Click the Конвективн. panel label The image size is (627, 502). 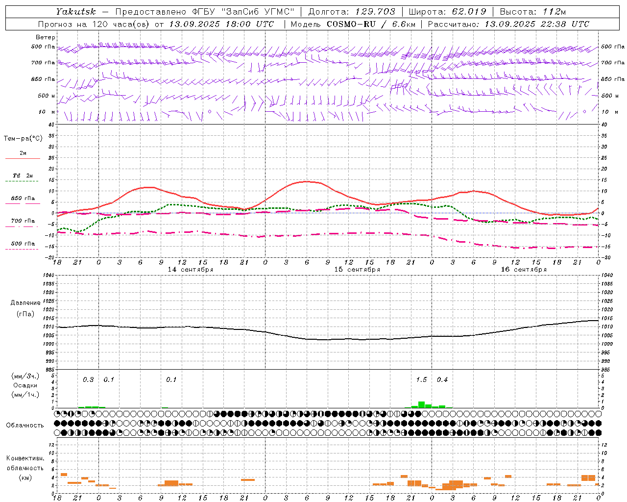coord(25,458)
